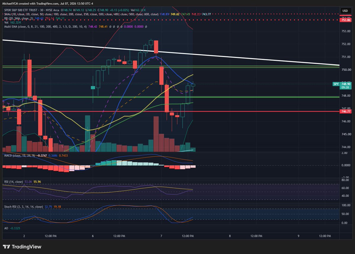This screenshot has width=355, height=254.
Task: Select the Vol indicator legend
Action: point(7,22)
